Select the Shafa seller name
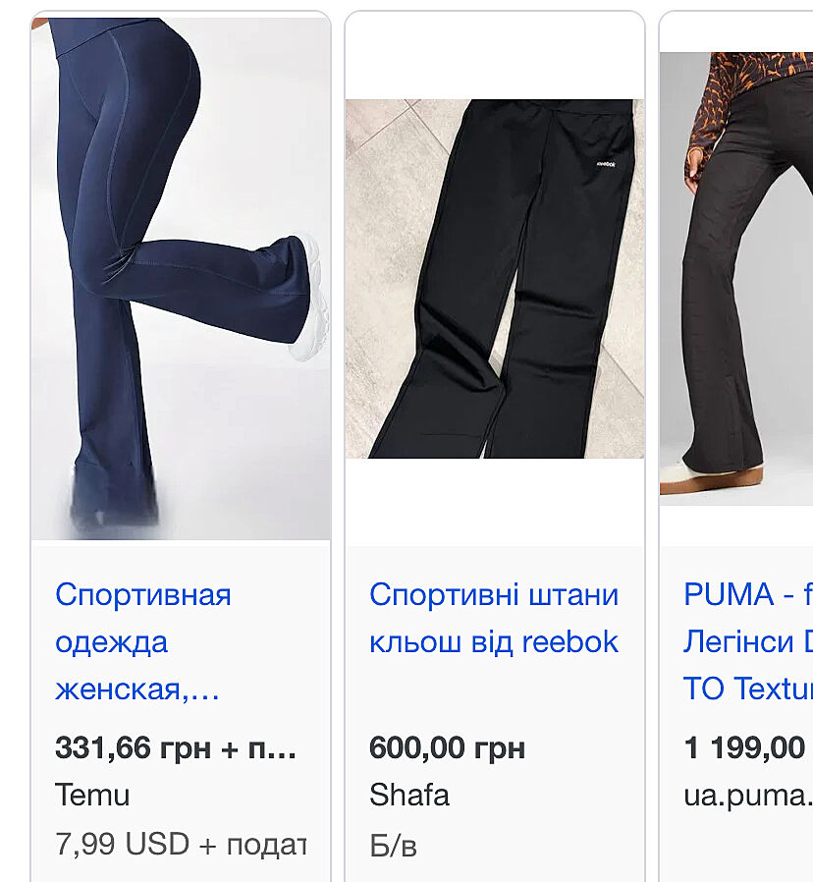 coord(409,795)
